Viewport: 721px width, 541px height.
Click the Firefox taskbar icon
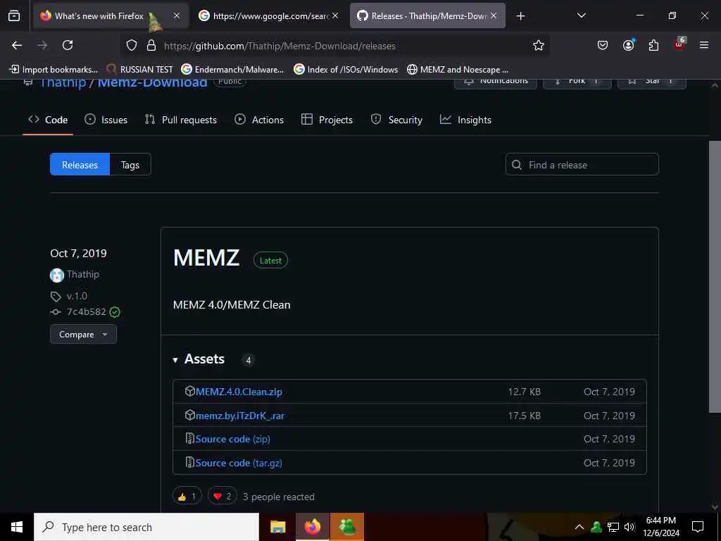[312, 527]
